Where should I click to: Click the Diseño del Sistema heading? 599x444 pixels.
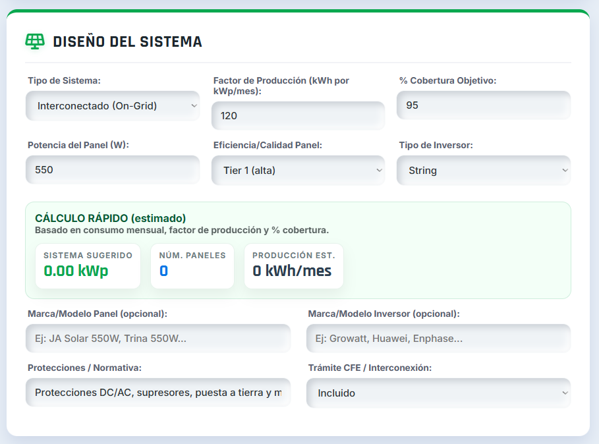[127, 42]
